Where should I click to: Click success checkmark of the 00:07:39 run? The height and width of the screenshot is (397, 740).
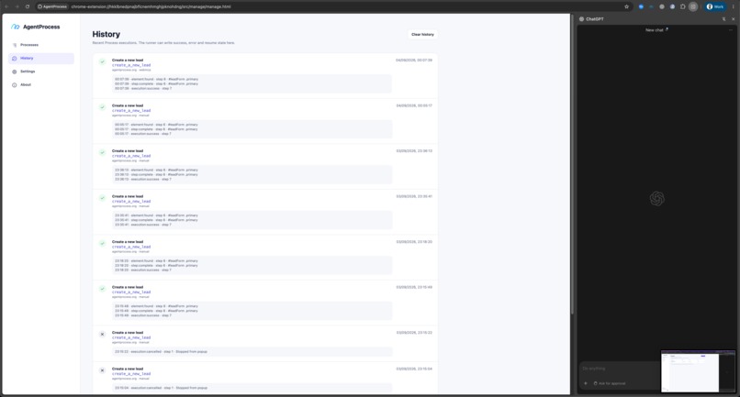(x=102, y=61)
